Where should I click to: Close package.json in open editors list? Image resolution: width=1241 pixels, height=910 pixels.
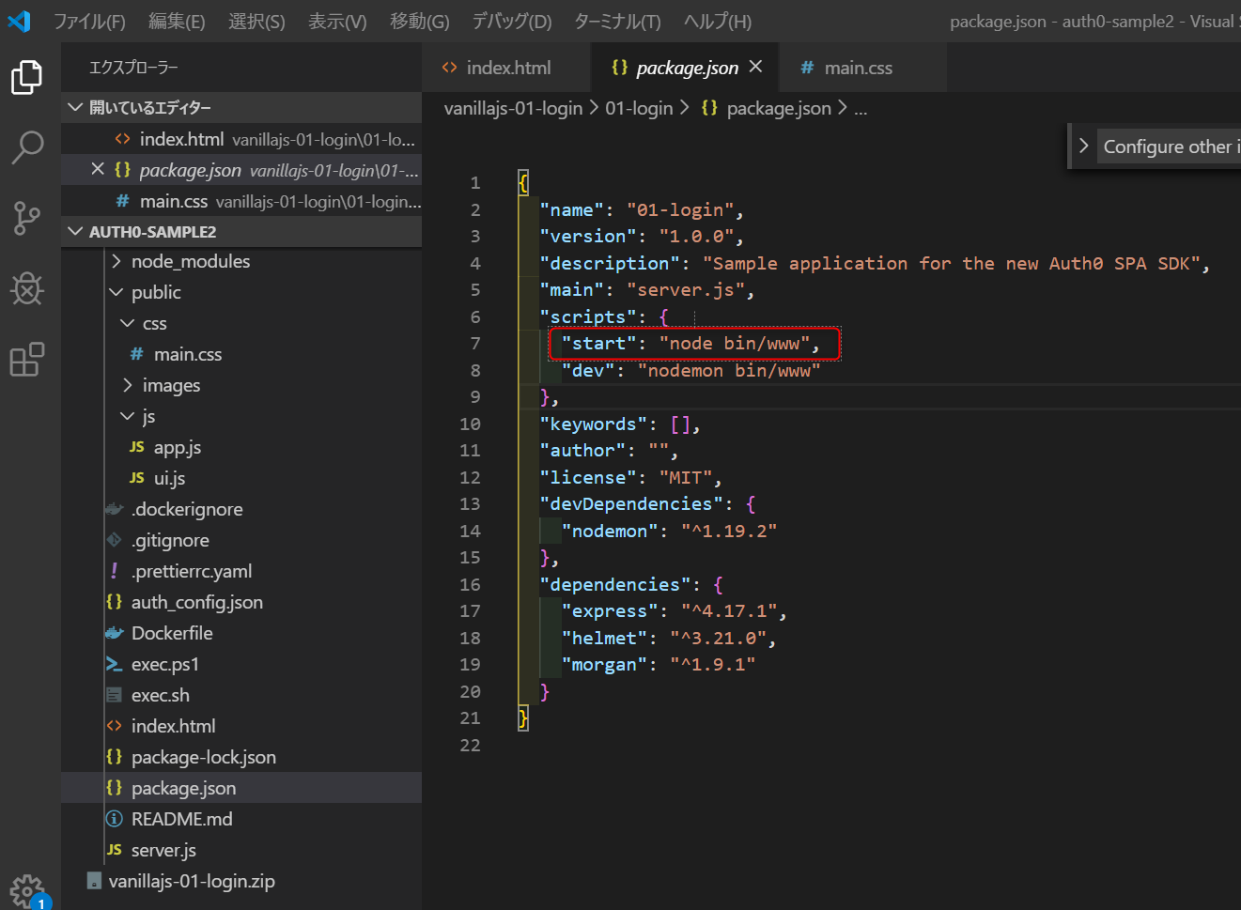[x=98, y=169]
